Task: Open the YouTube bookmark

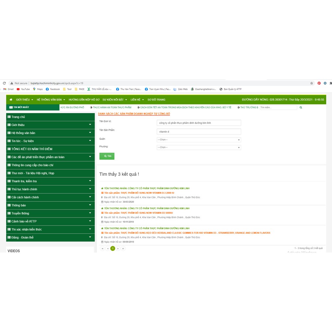Action: (23, 89)
